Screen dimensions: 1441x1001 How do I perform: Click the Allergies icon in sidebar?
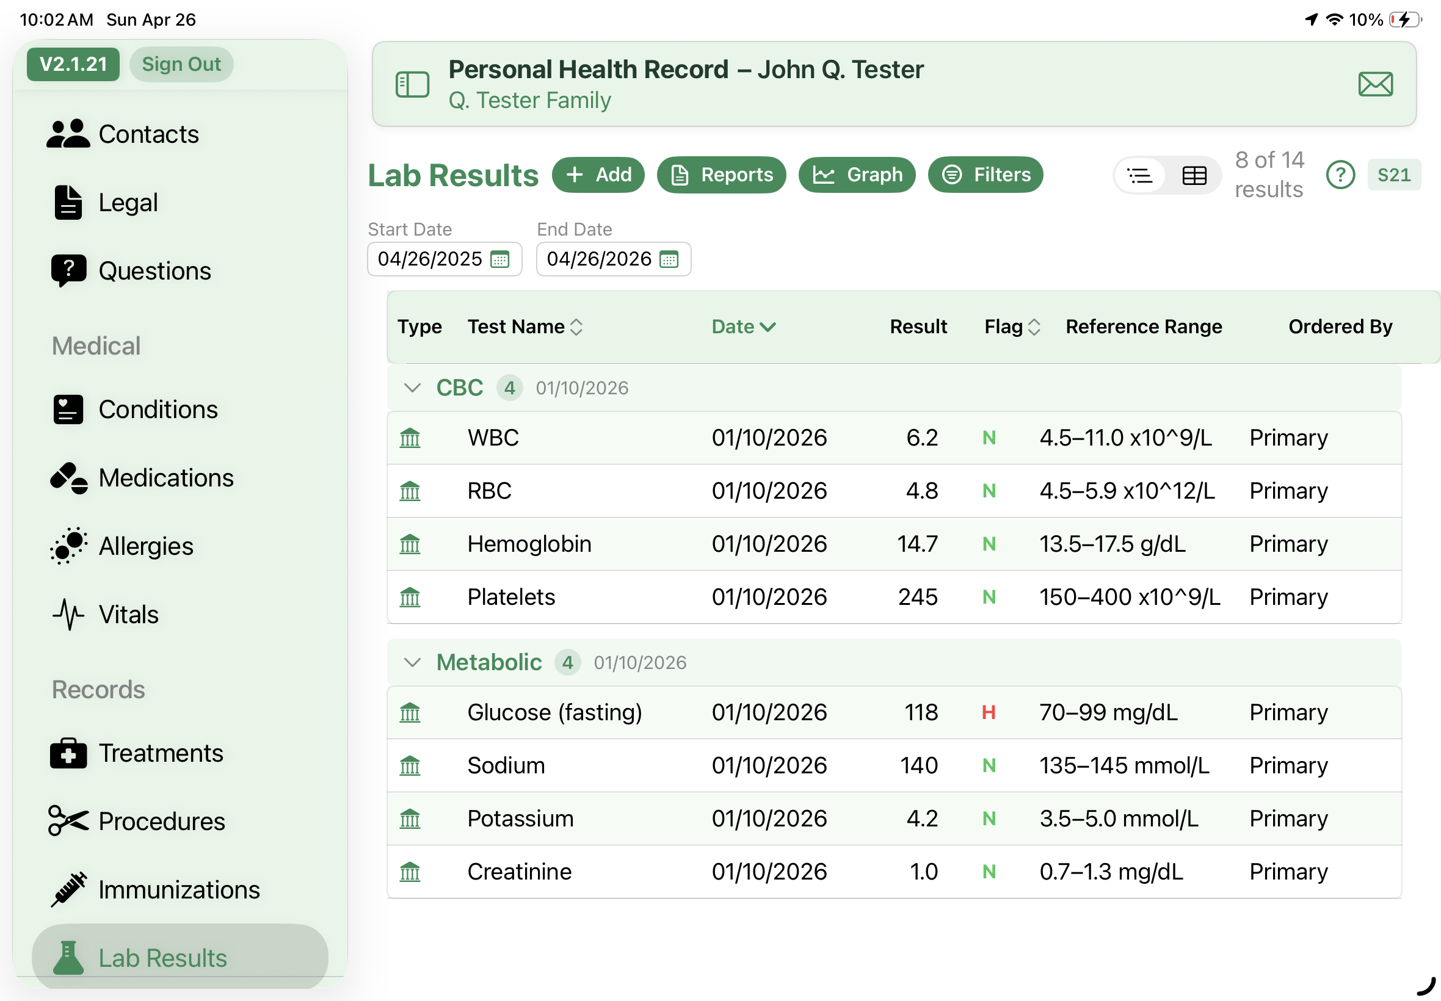pos(68,546)
